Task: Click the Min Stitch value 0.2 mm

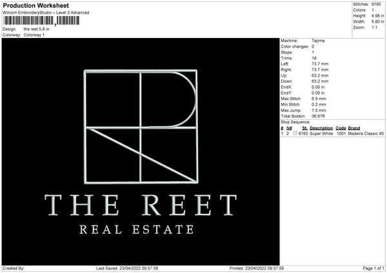Action: pos(319,104)
